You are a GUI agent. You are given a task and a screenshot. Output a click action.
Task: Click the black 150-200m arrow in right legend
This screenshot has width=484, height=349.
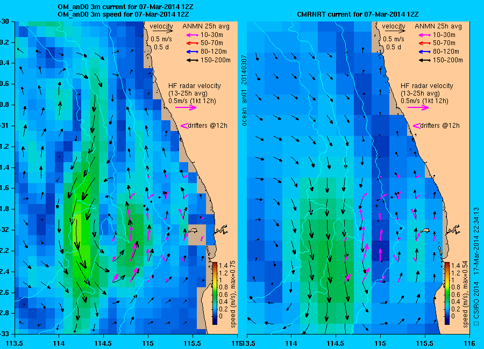pos(425,60)
